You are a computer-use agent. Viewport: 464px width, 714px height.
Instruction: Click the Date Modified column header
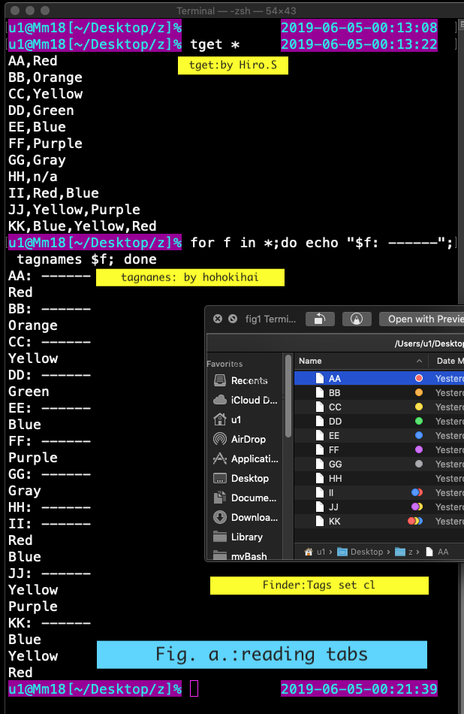[450, 362]
